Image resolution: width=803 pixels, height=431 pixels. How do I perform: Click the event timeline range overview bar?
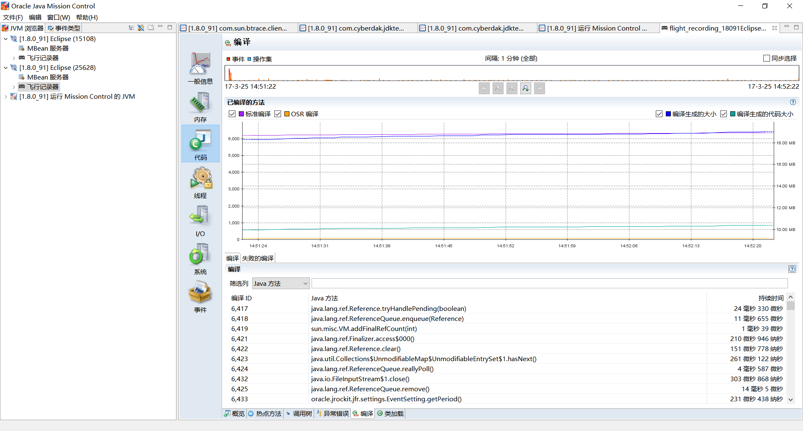point(512,73)
